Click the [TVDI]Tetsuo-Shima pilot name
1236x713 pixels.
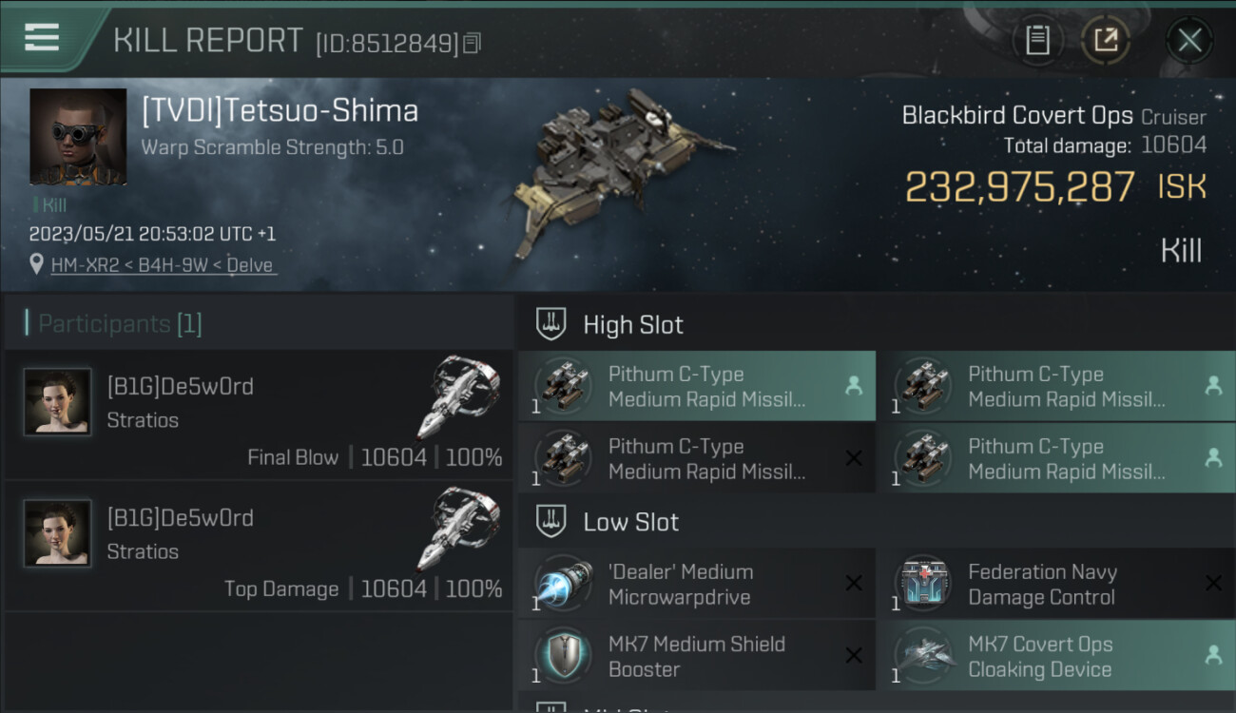(x=280, y=111)
